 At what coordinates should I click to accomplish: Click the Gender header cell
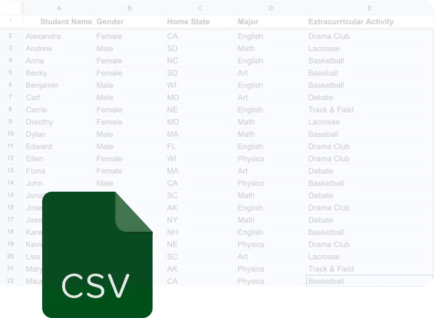[x=130, y=22]
